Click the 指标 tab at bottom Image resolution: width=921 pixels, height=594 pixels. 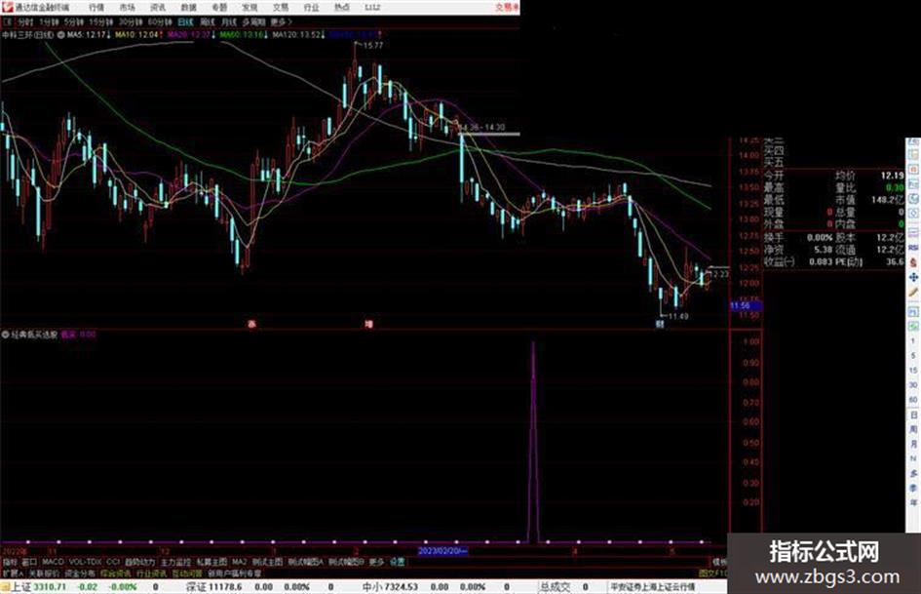point(10,562)
